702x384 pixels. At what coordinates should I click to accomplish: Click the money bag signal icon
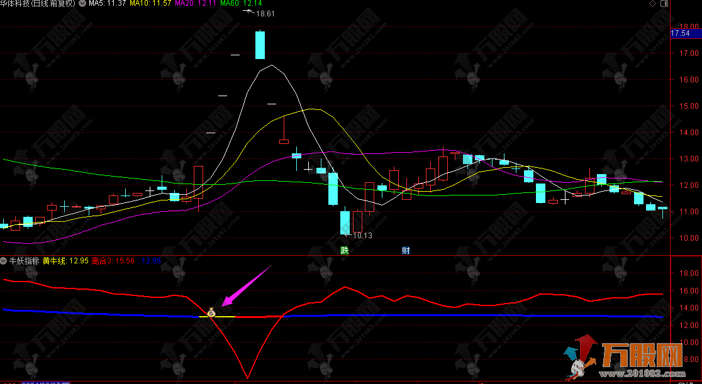click(x=211, y=312)
